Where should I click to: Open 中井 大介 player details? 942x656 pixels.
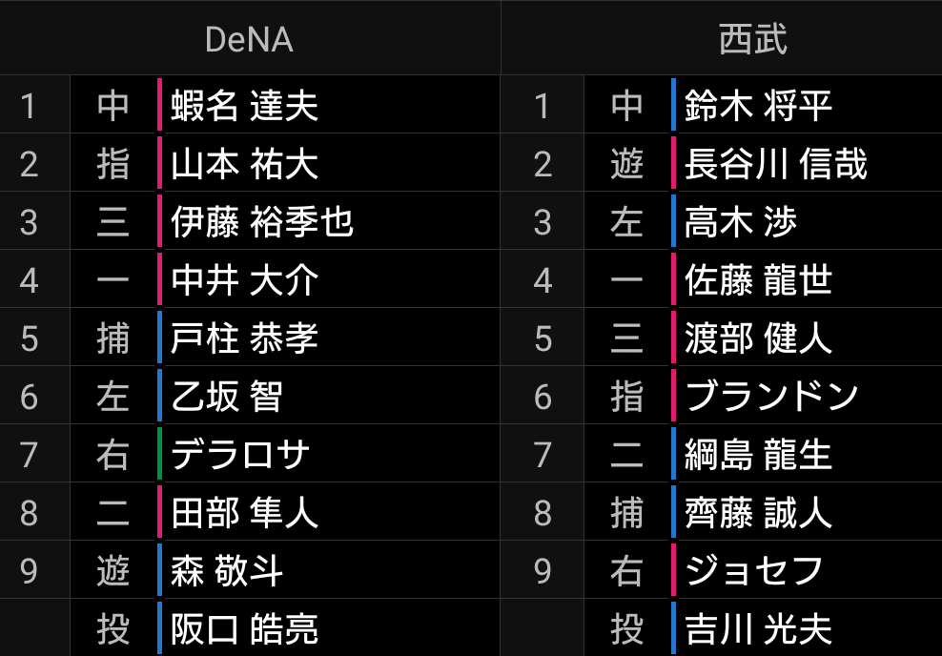click(x=244, y=280)
